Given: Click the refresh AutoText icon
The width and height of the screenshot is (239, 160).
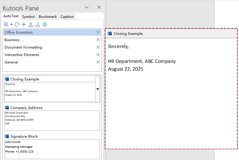Looking at the screenshot, I should (x=17, y=24).
